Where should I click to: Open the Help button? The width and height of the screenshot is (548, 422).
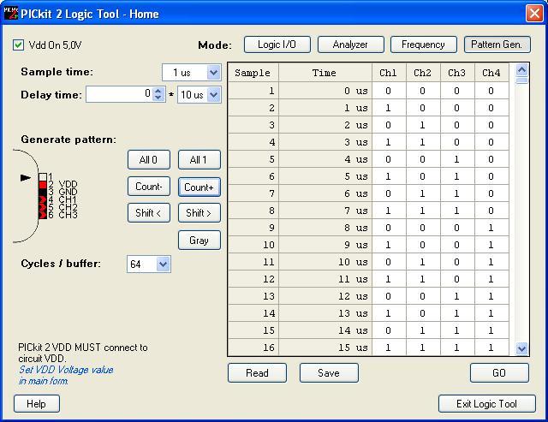pos(37,404)
